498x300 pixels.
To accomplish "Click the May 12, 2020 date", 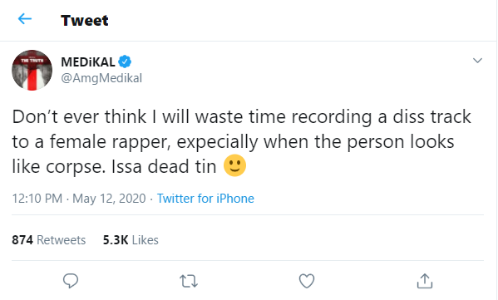I will tap(109, 199).
